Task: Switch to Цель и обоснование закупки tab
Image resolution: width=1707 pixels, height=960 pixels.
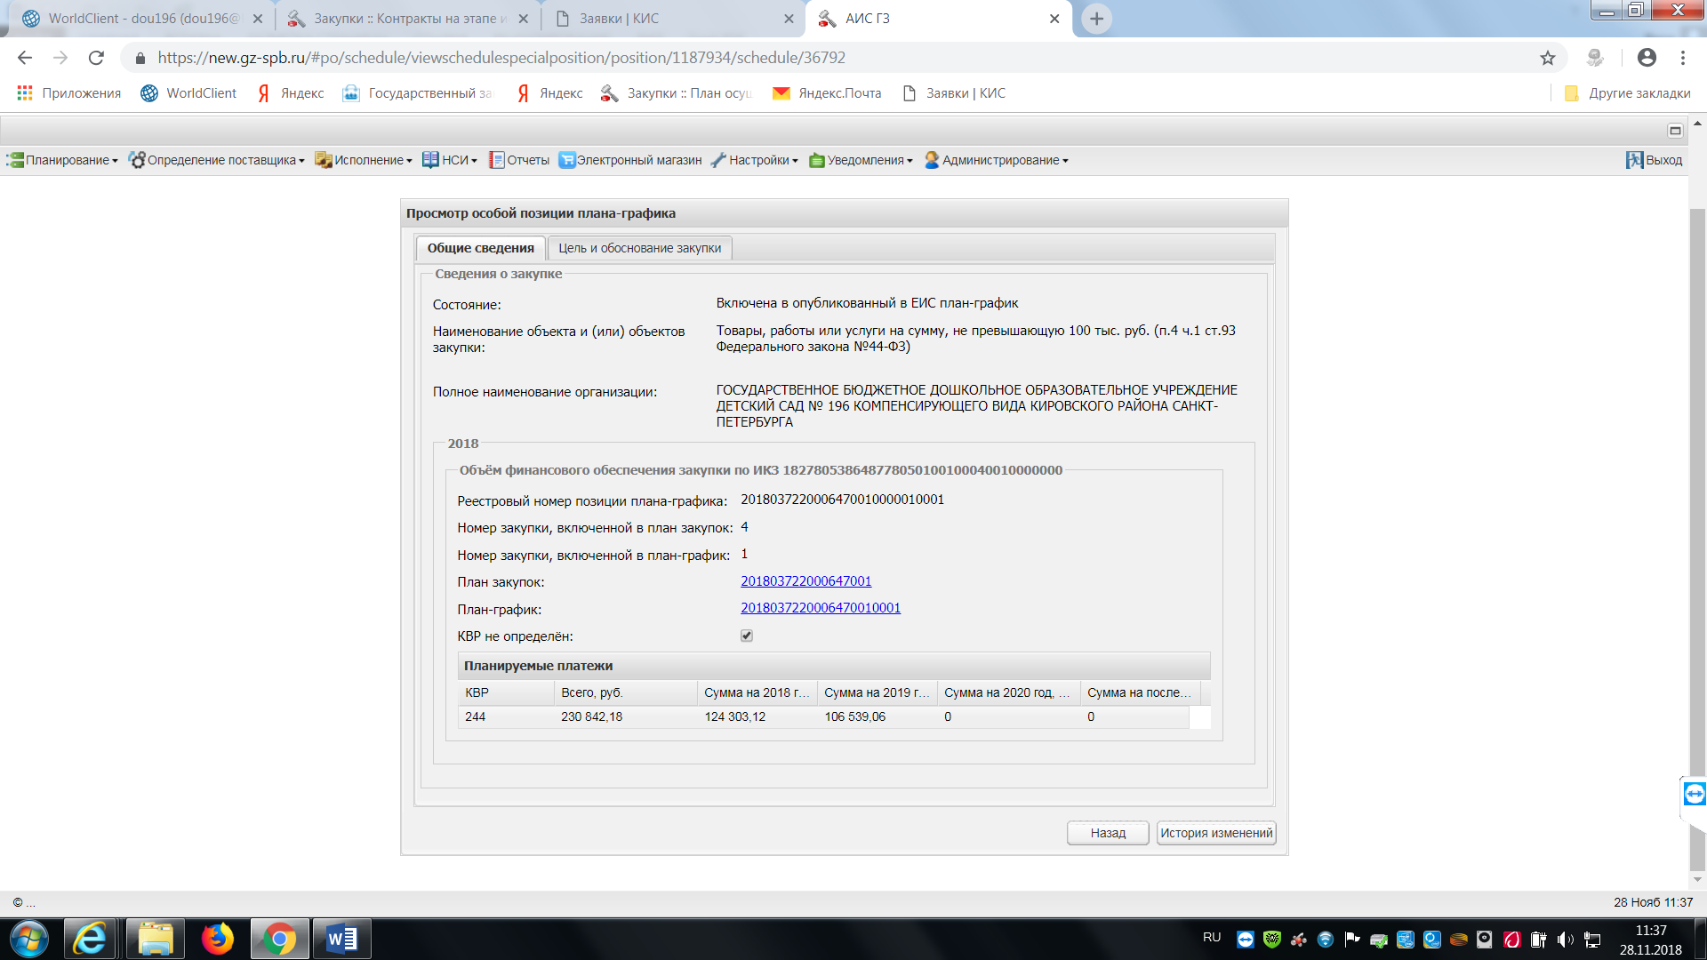Action: (x=639, y=248)
